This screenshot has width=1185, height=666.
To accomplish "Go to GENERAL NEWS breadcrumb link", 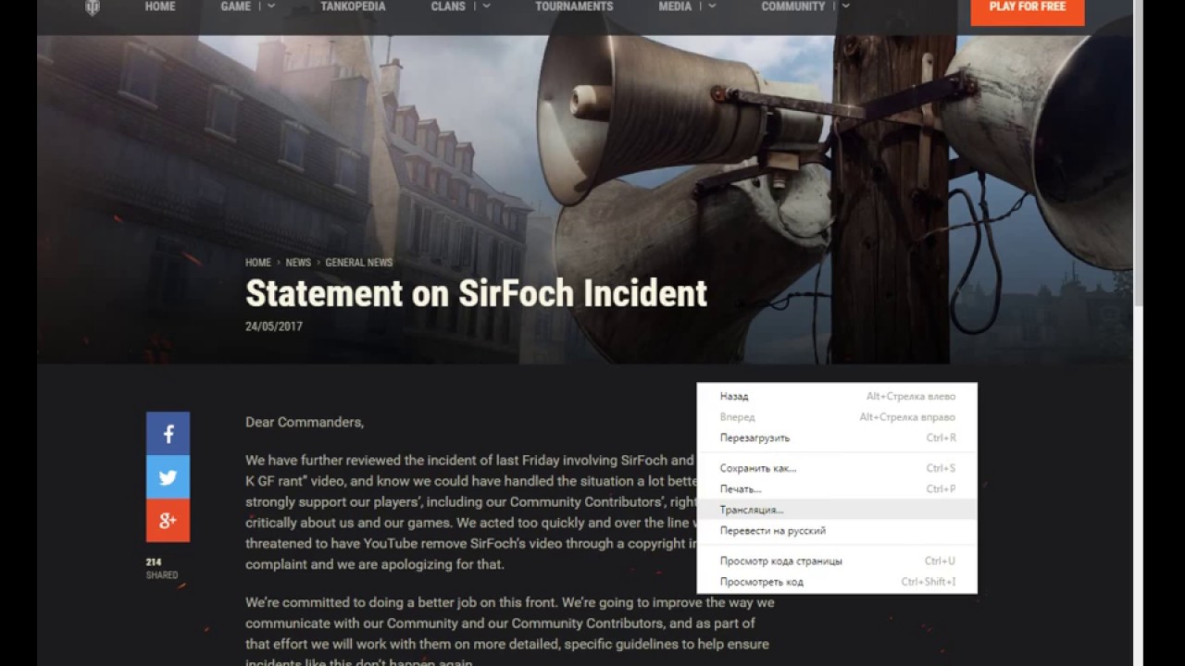I will tap(359, 263).
